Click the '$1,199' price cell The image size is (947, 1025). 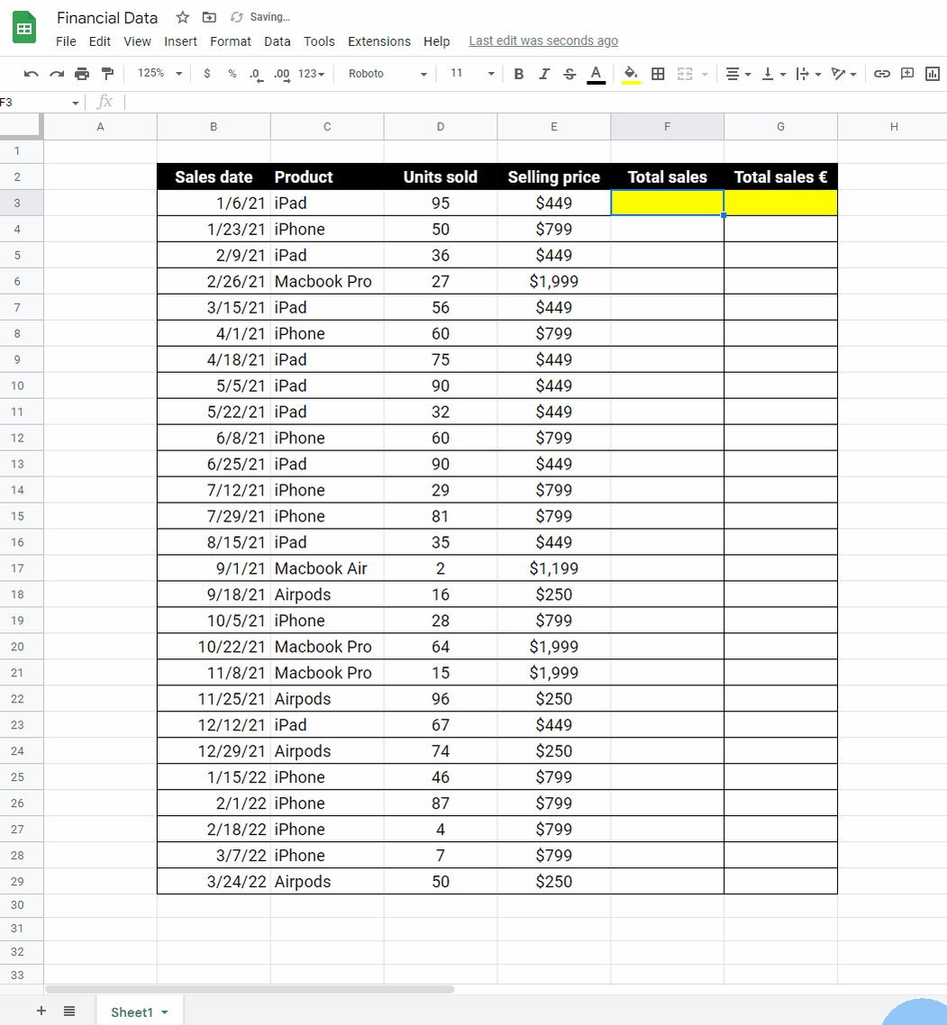click(x=554, y=568)
